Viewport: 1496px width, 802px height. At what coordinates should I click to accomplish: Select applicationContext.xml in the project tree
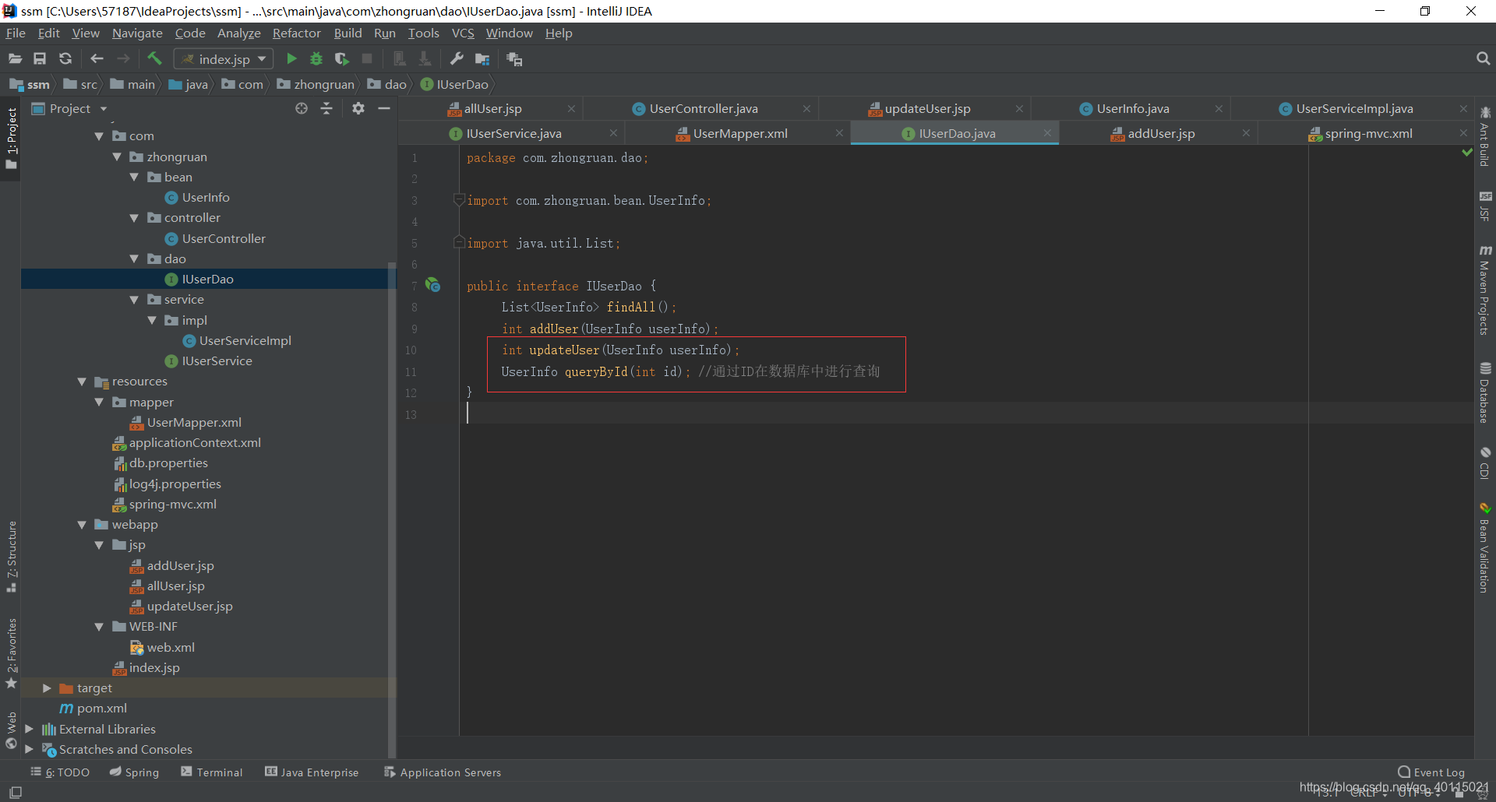pos(195,443)
